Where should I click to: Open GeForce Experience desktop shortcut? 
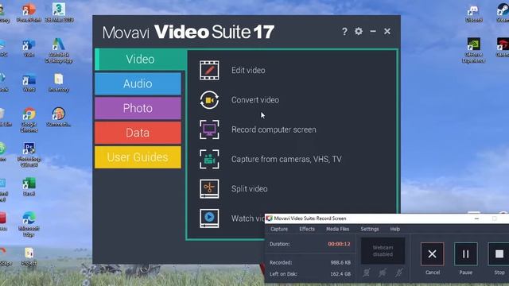(474, 51)
